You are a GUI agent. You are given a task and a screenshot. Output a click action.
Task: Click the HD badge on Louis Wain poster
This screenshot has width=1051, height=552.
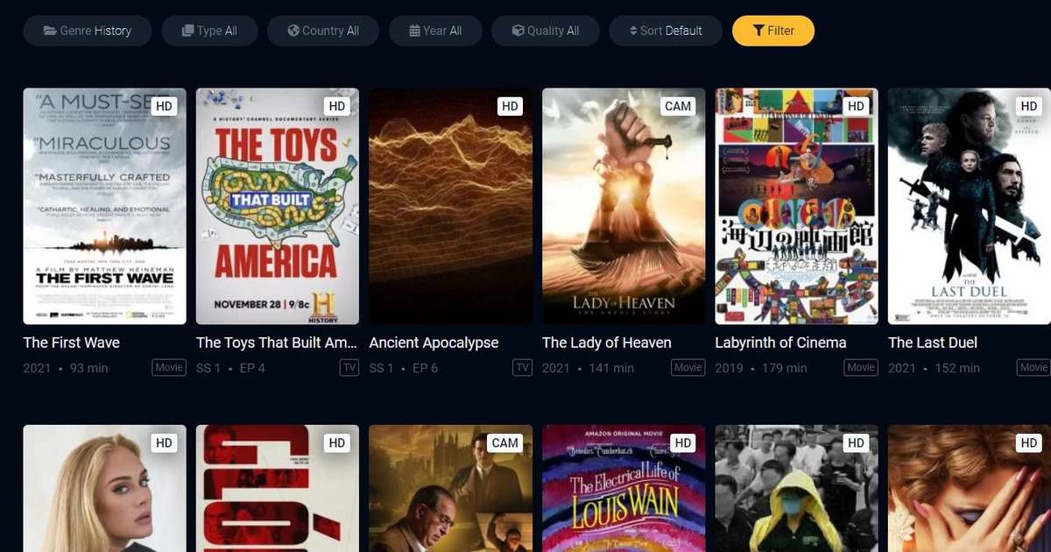click(683, 443)
